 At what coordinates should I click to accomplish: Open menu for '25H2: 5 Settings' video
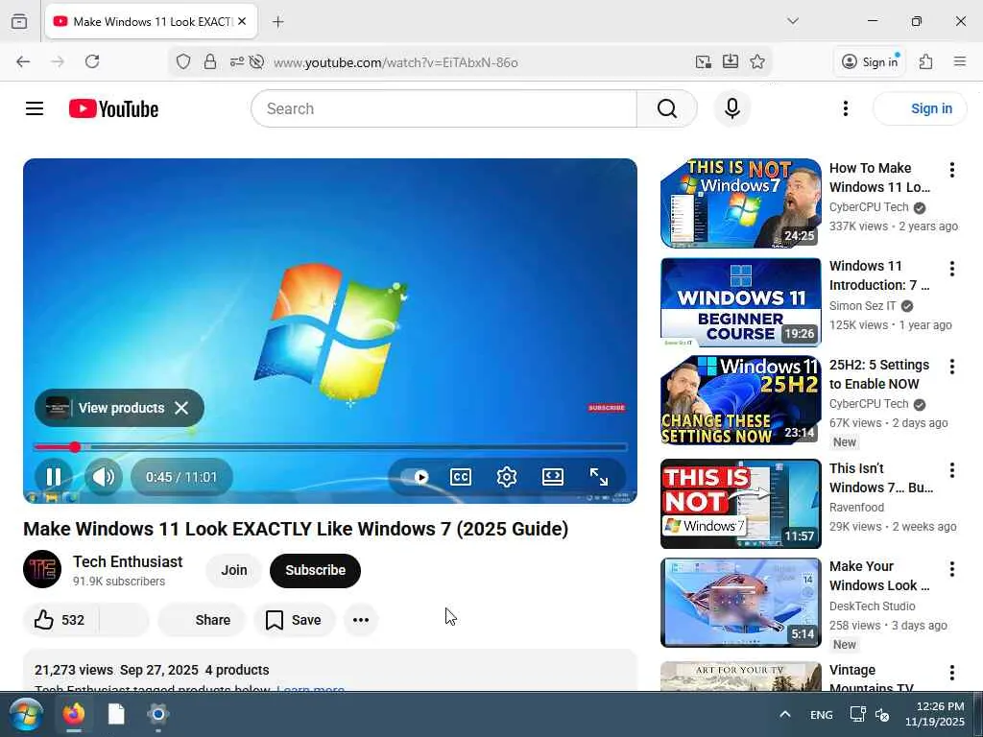(951, 367)
